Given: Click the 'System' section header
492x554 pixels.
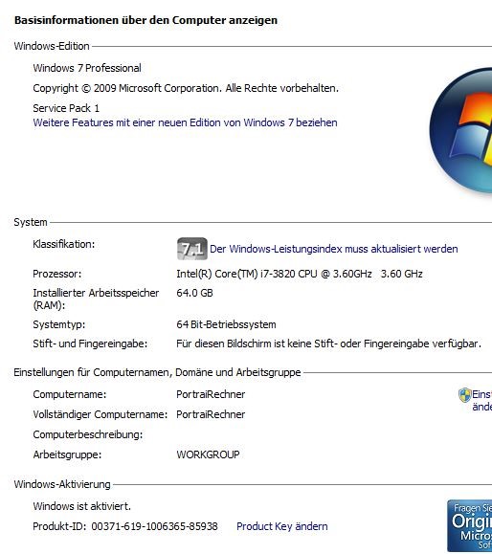Looking at the screenshot, I should coord(31,222).
